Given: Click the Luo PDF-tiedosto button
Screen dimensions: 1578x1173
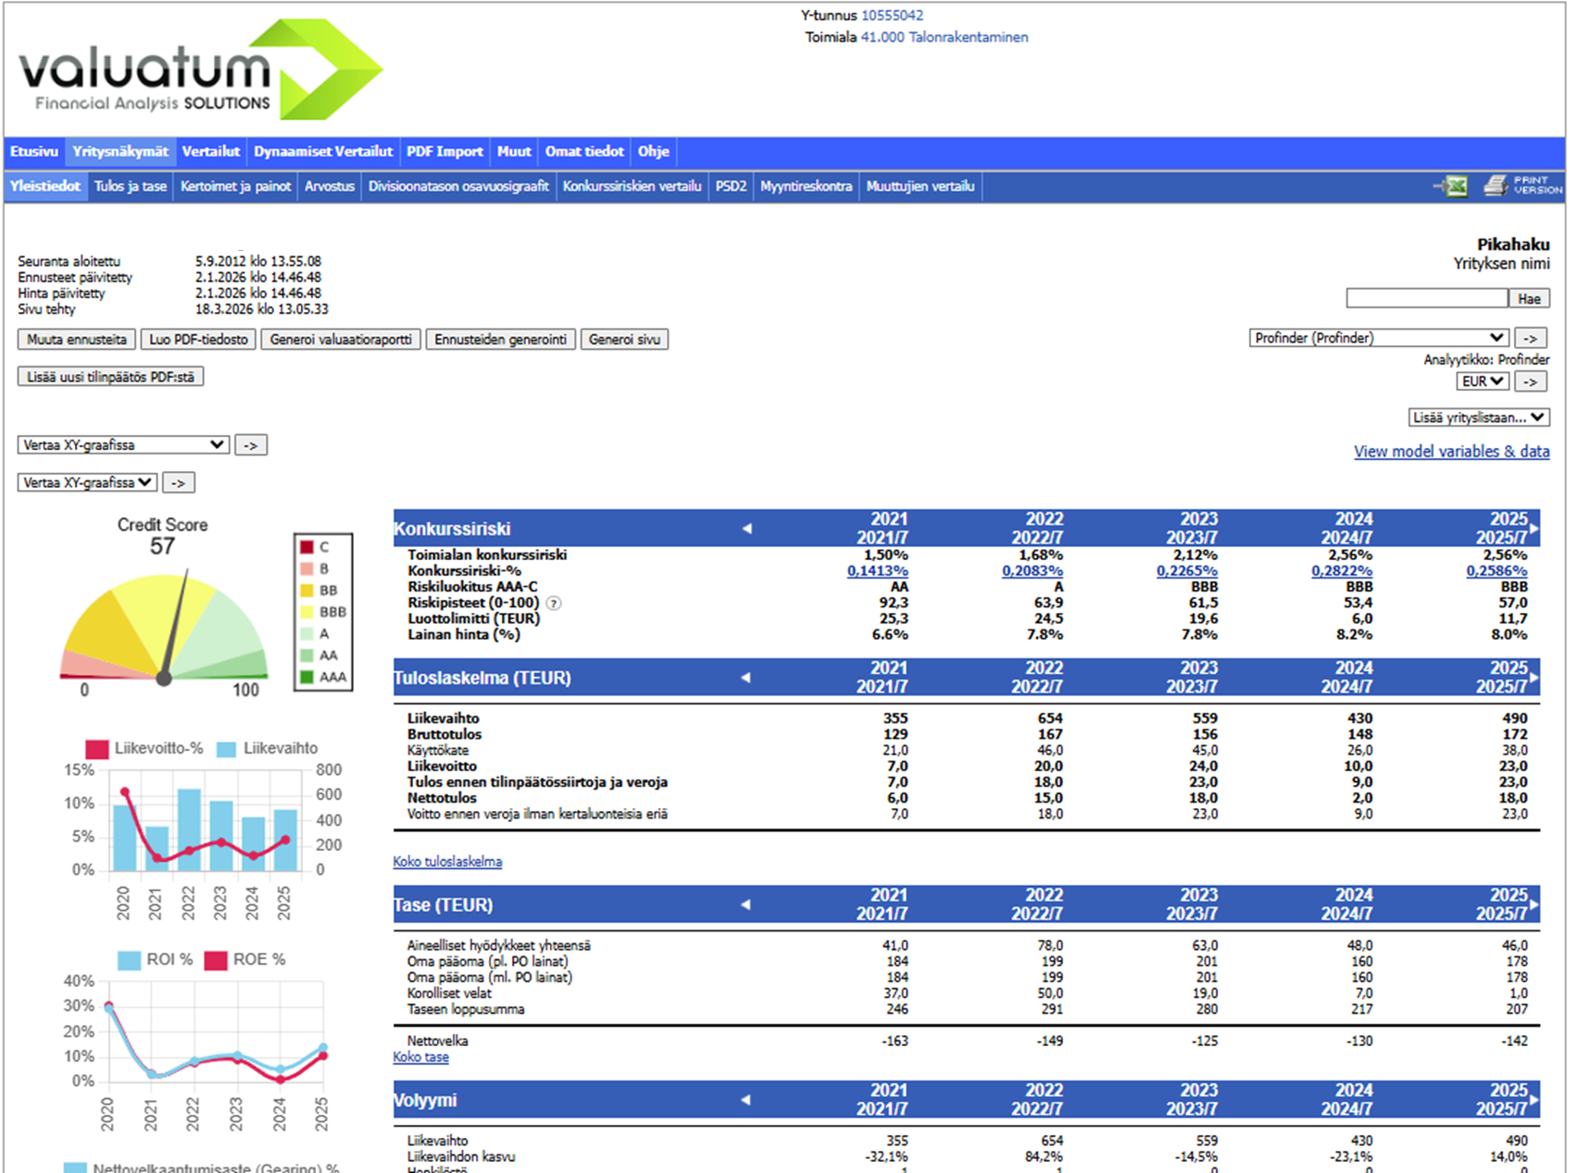Looking at the screenshot, I should 198,340.
